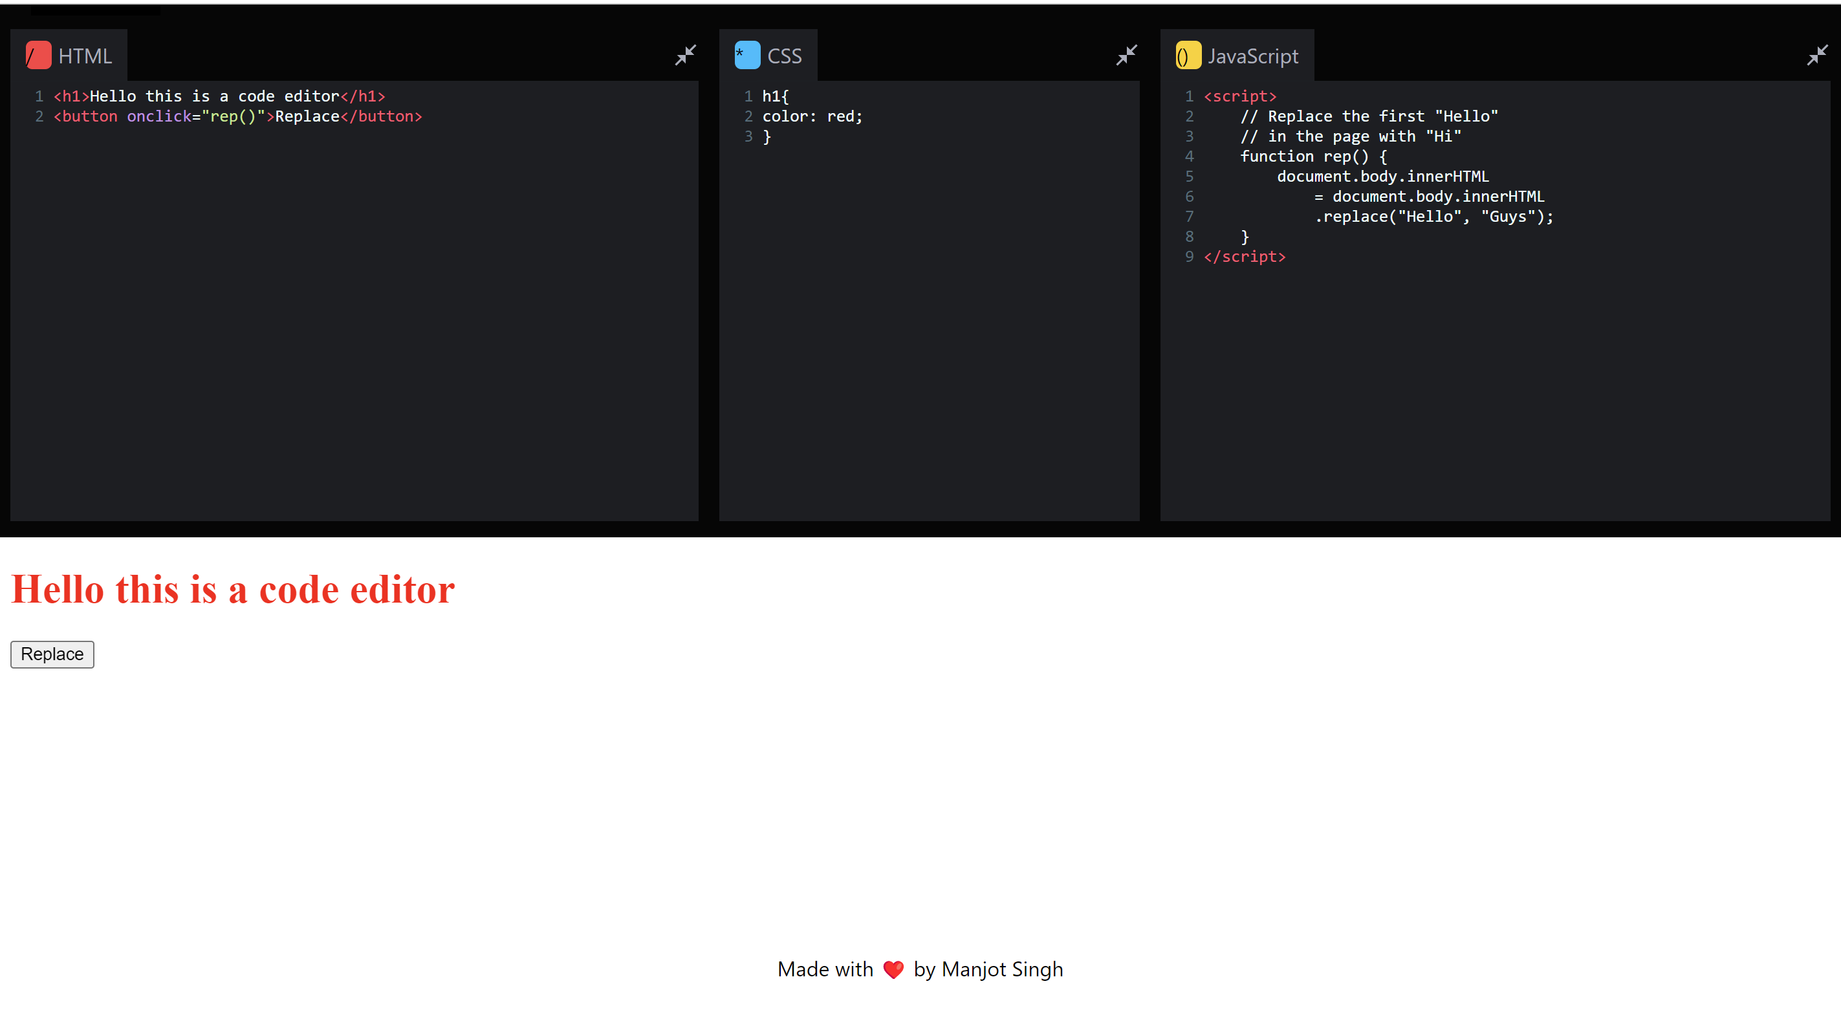The height and width of the screenshot is (1019, 1841).
Task: Click line number 9 in JavaScript gutter
Action: [1189, 256]
